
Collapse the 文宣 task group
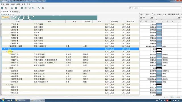(6, 84)
